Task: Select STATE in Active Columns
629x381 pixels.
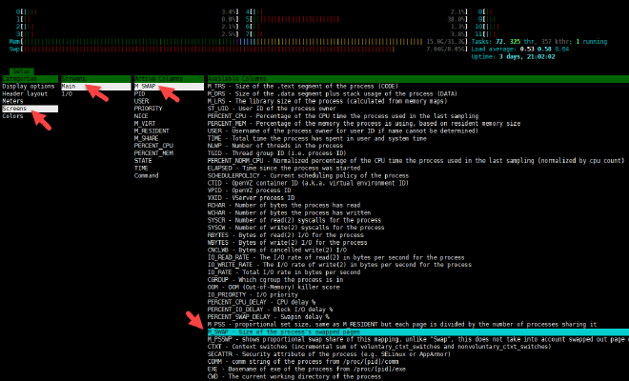Action: (143, 161)
